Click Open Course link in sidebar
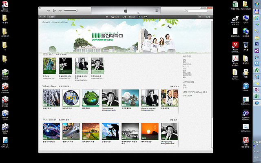 click(187, 96)
